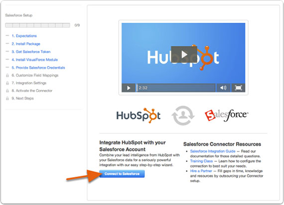Open step 5. Provide Salesforce Credentials

[38, 68]
